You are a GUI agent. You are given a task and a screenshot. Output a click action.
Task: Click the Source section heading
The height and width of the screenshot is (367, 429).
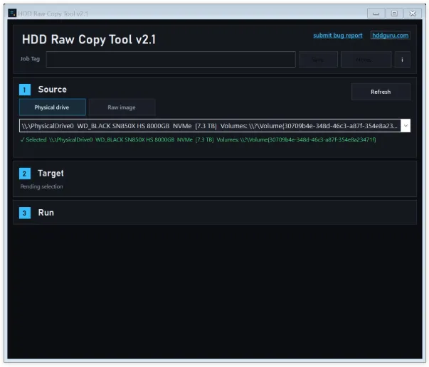tap(52, 90)
